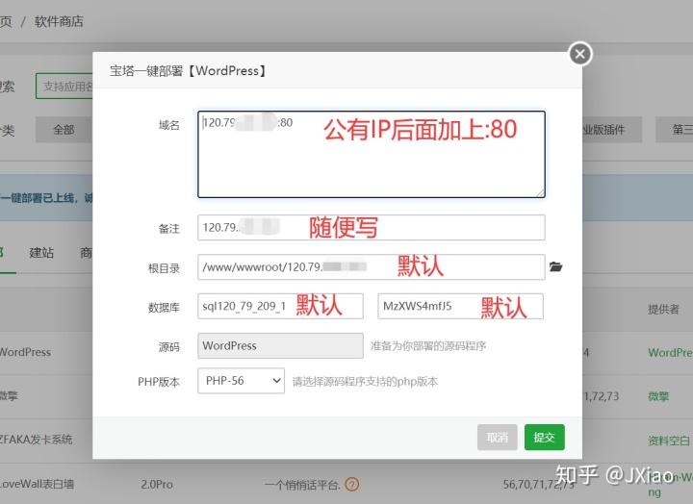Viewport: 693px width, 504px height.
Task: Select LoveWall表白墙 row in list
Action: click(x=37, y=484)
